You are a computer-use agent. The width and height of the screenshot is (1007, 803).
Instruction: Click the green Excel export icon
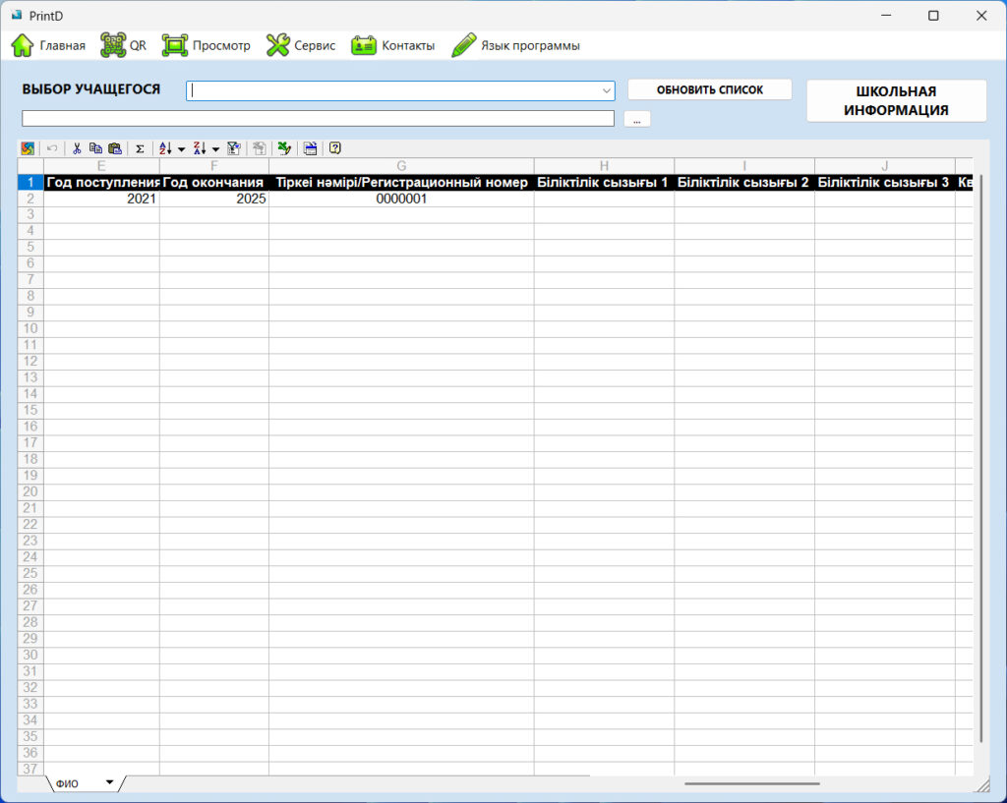(x=284, y=149)
